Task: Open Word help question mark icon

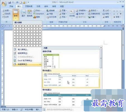Action: [123, 6]
